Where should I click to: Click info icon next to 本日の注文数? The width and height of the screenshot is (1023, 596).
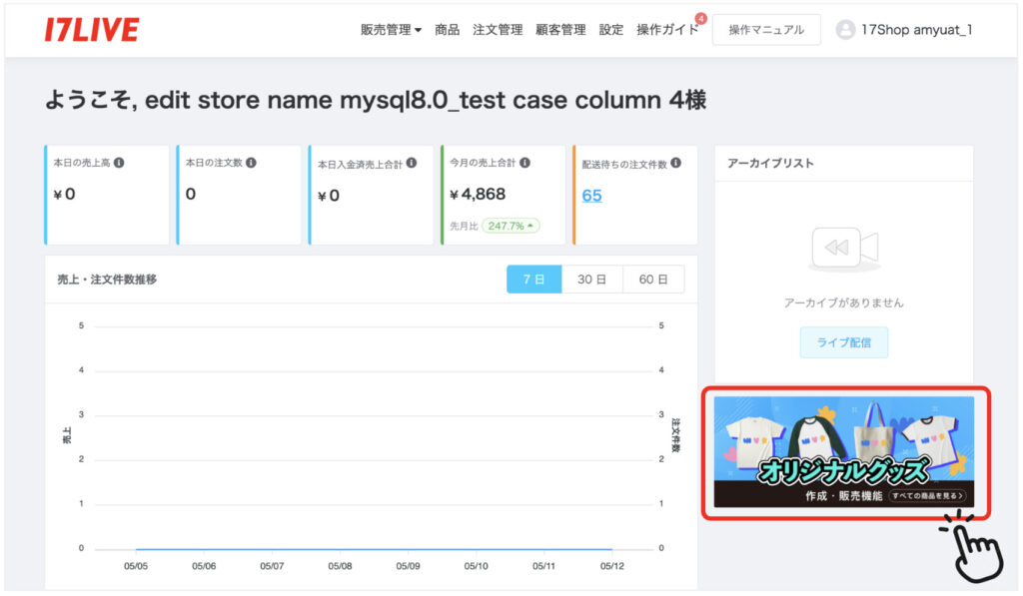click(251, 163)
